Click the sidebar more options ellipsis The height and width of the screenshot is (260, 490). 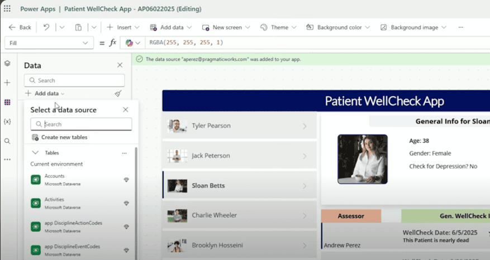click(x=7, y=160)
